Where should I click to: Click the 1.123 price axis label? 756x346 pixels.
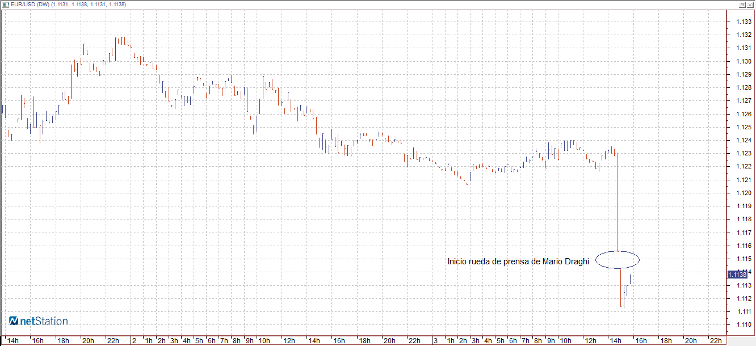click(744, 153)
